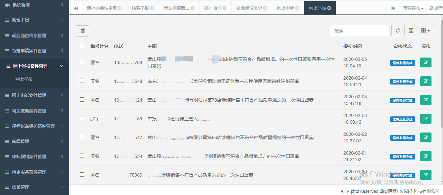Click edit icon for 2020-02-05 report
This screenshot has width=443, height=195.
click(426, 62)
